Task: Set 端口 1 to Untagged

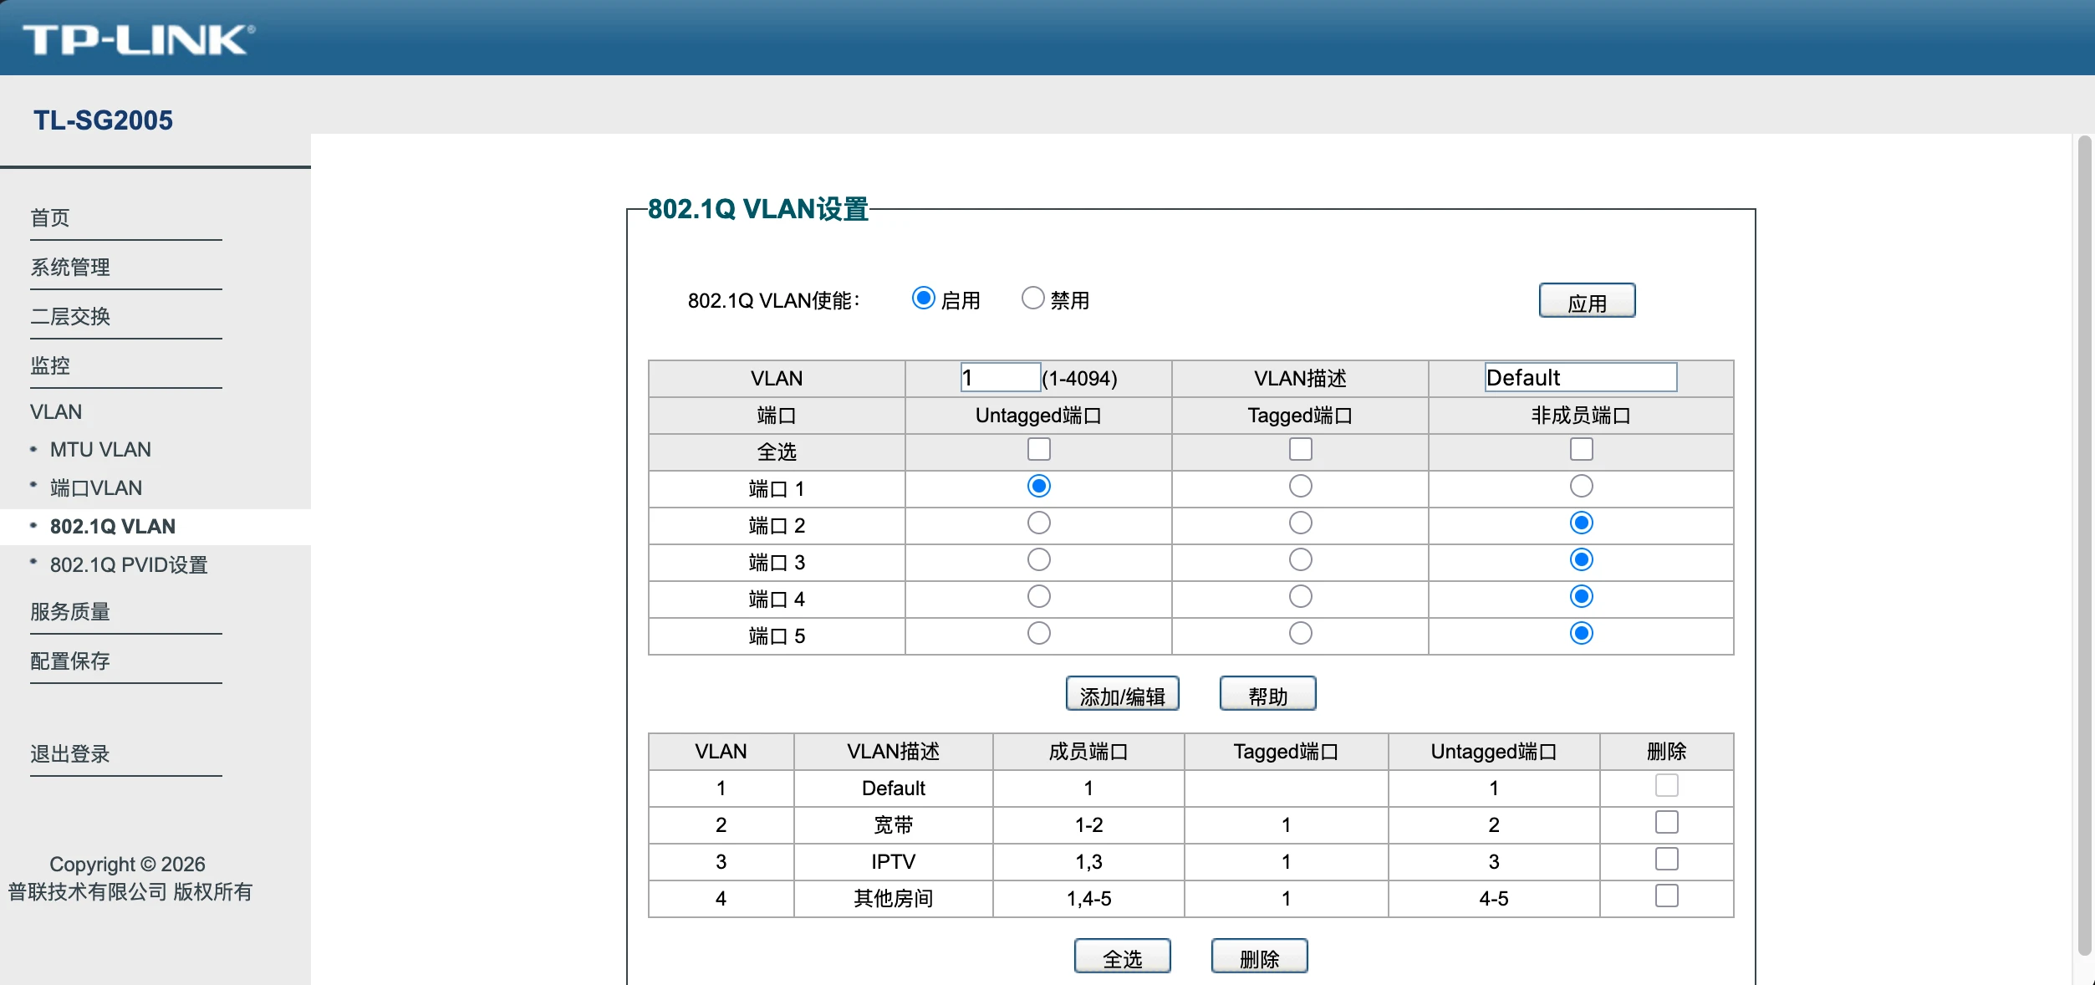Action: click(x=1038, y=487)
